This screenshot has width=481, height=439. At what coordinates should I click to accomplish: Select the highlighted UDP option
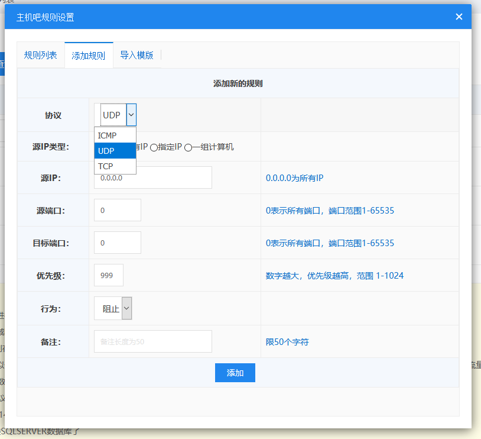[115, 151]
